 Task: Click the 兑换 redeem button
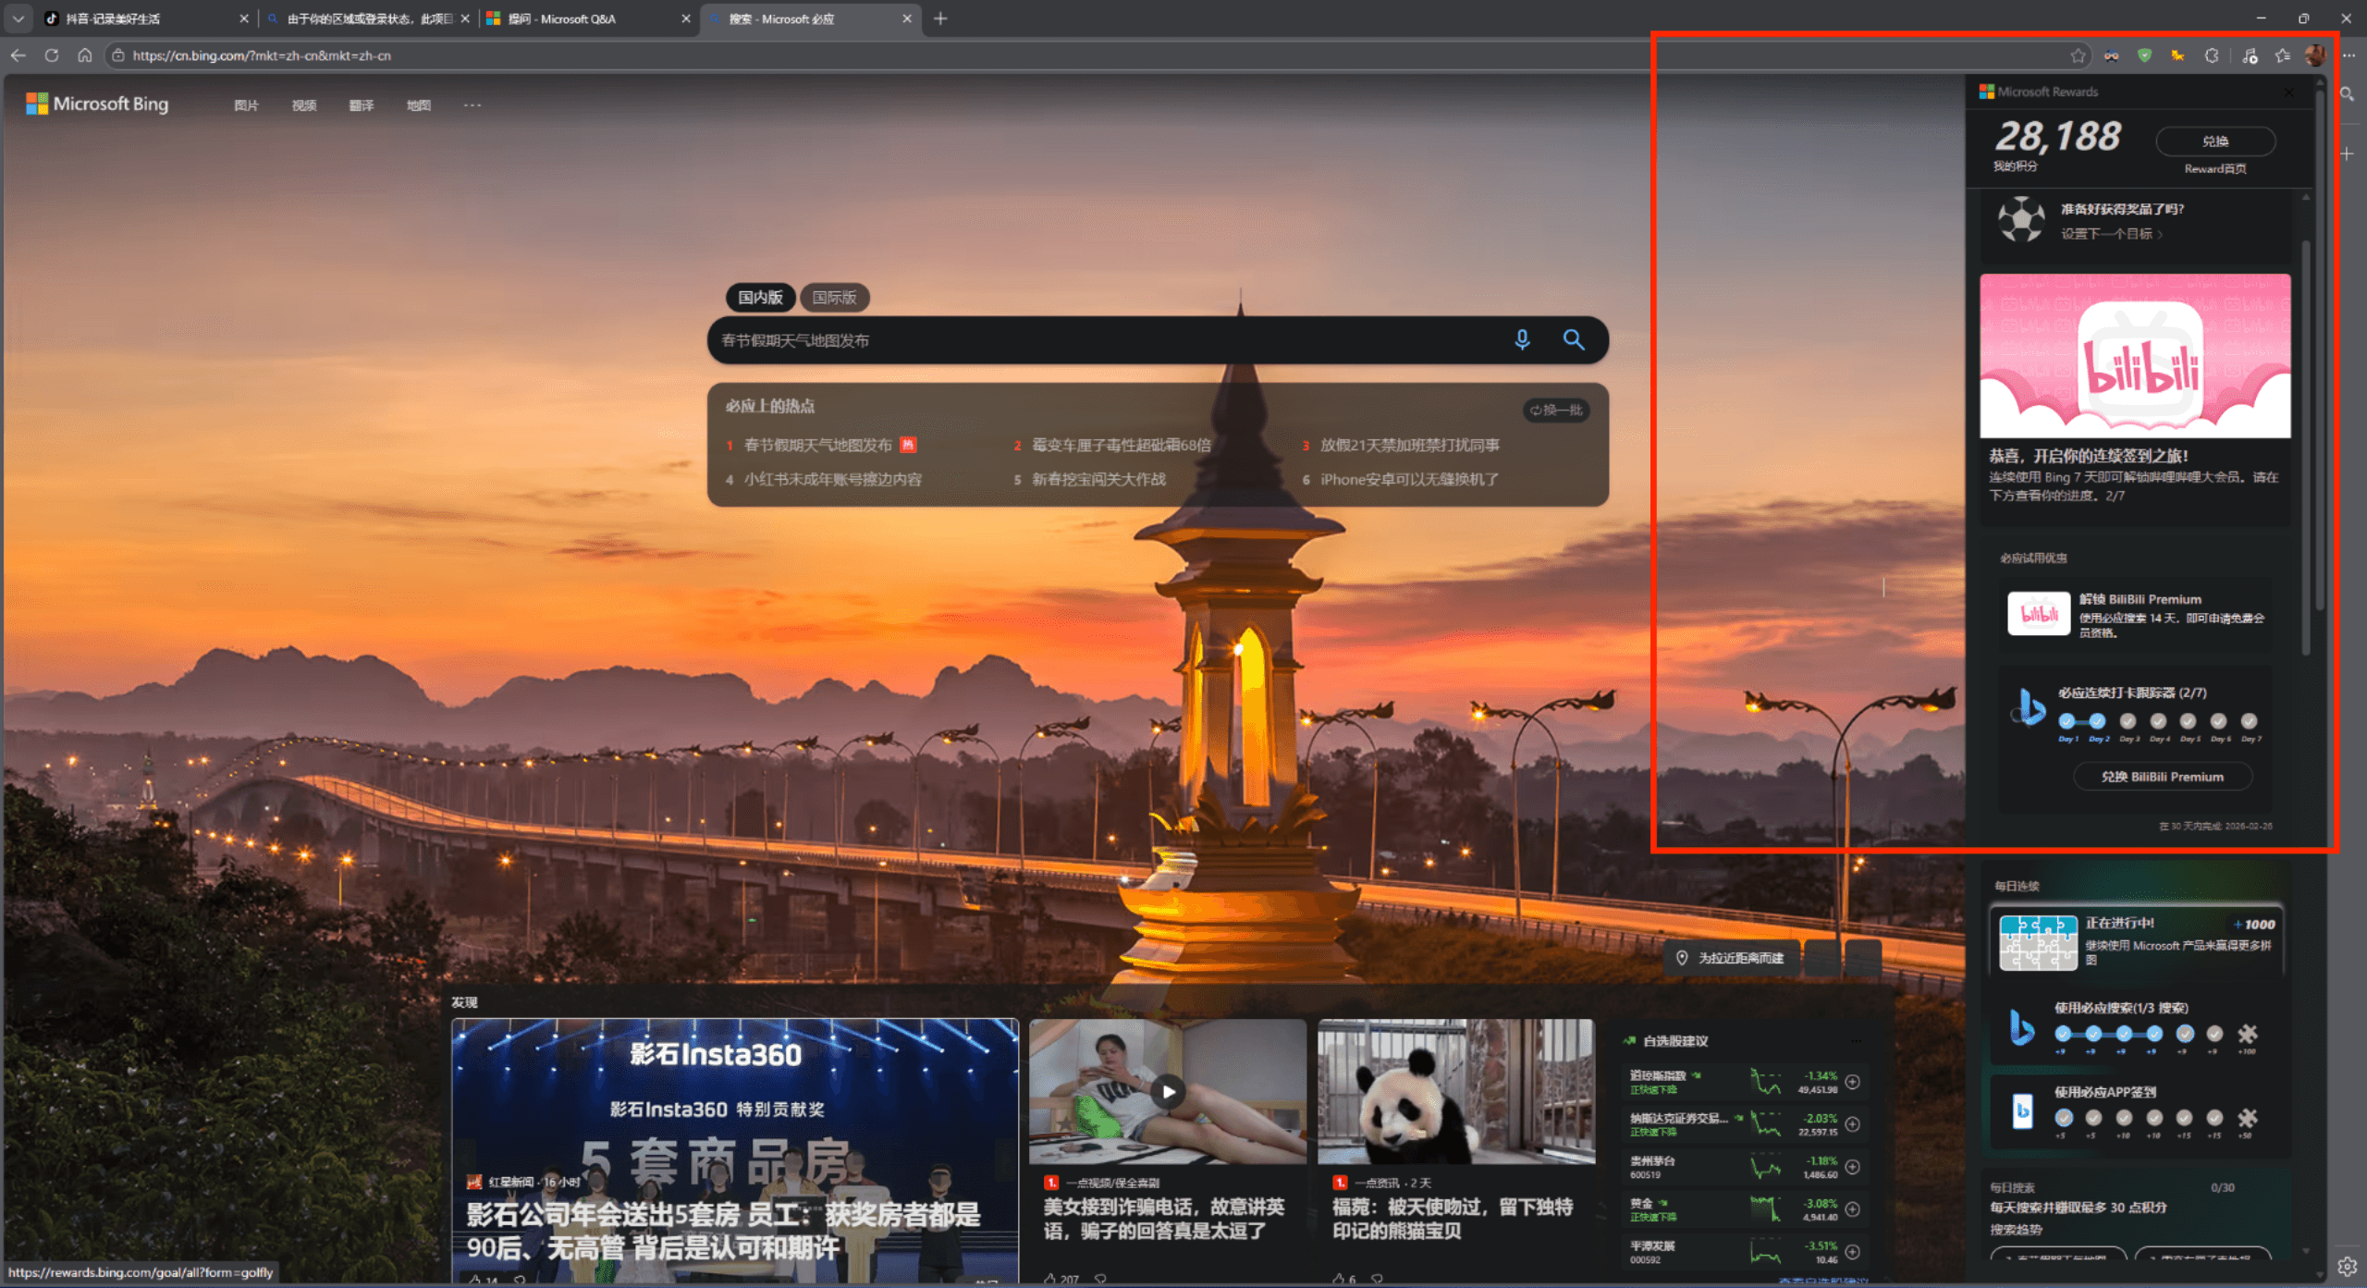pos(2214,141)
